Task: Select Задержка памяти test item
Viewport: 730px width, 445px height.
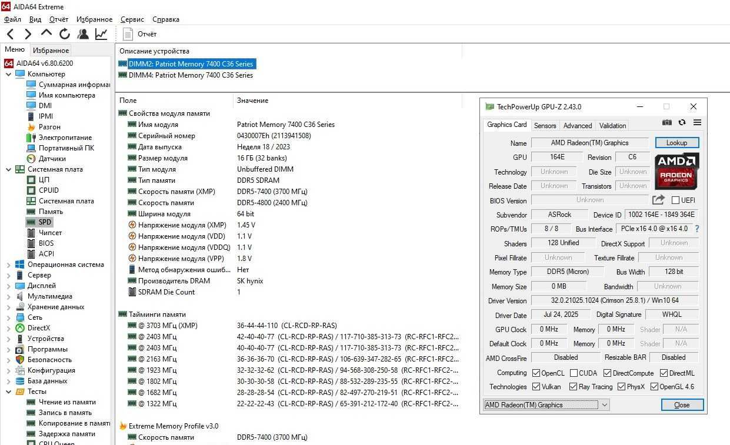Action: [x=61, y=434]
